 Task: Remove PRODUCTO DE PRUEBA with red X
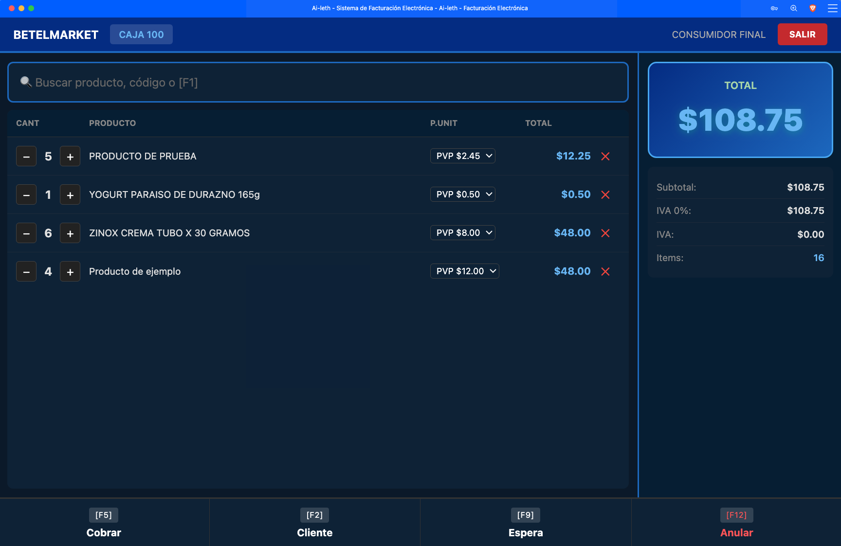pyautogui.click(x=605, y=157)
